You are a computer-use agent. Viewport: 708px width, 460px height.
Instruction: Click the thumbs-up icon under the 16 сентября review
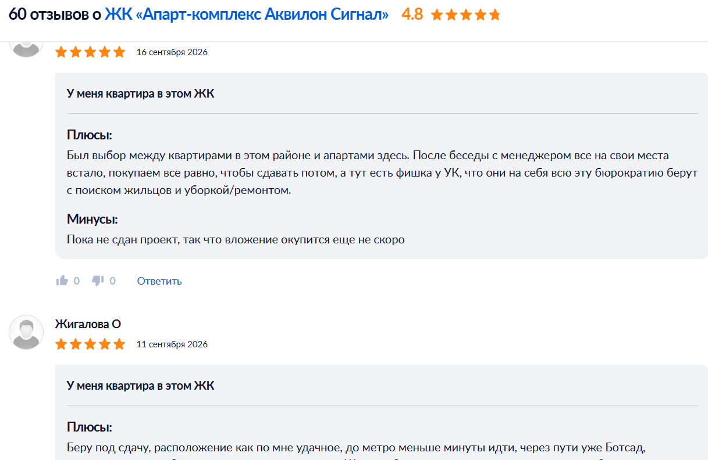tap(62, 281)
